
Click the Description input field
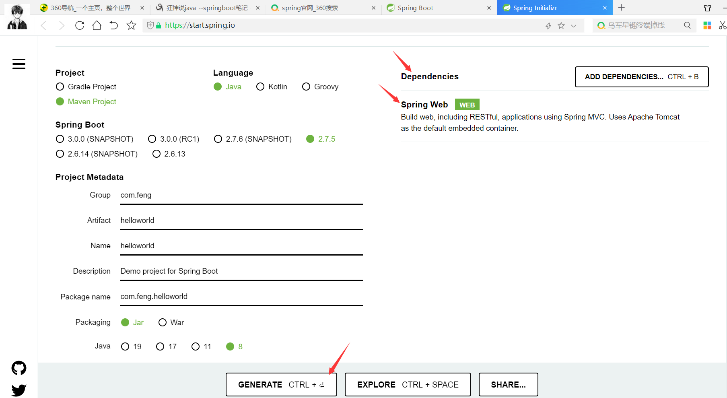[241, 271]
